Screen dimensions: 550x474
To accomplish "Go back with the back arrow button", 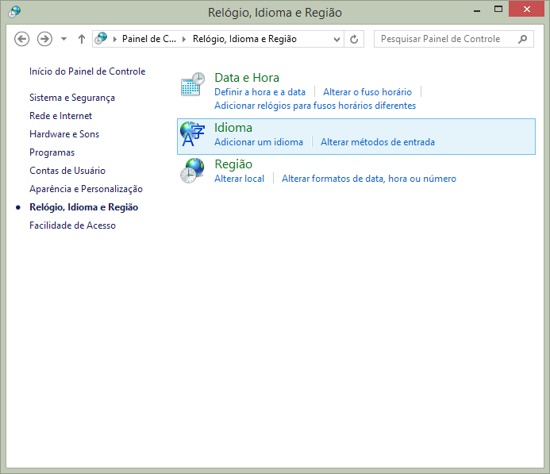I will click(x=22, y=39).
